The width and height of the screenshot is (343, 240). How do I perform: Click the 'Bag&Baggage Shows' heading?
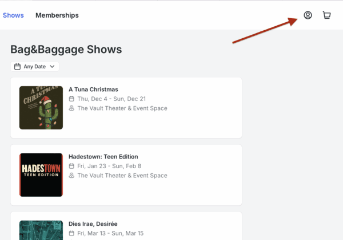(x=66, y=50)
